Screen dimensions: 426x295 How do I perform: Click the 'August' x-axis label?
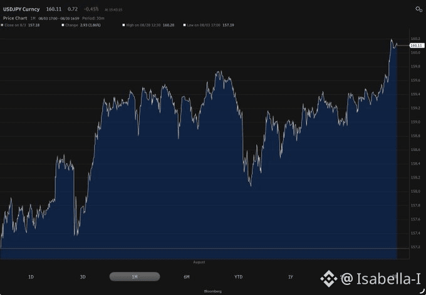pos(199,262)
